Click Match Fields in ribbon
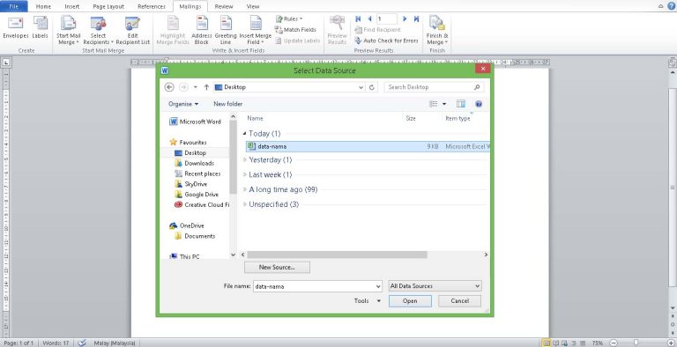 click(x=295, y=30)
